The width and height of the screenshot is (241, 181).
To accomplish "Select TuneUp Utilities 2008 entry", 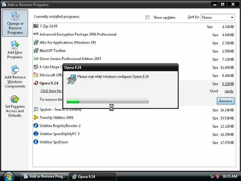I will click(56, 118).
